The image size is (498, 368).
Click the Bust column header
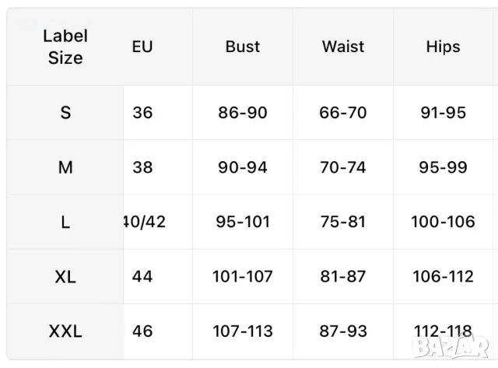click(242, 47)
